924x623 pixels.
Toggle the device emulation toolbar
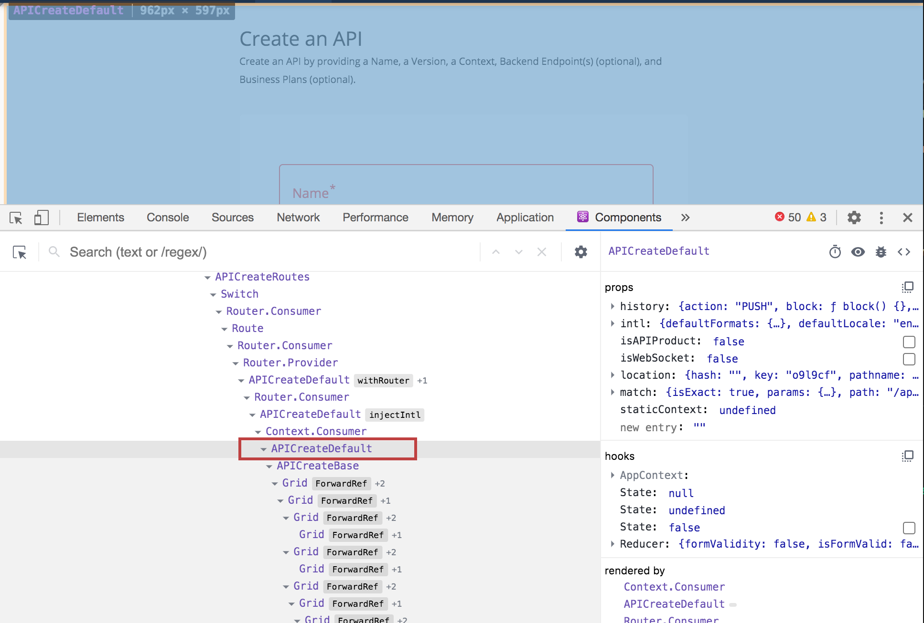click(41, 218)
